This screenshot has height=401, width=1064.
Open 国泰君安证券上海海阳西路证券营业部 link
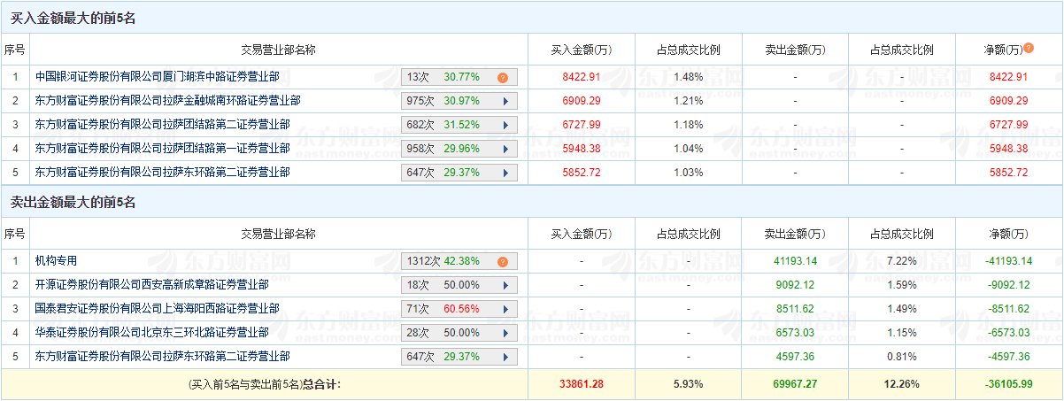click(x=158, y=310)
